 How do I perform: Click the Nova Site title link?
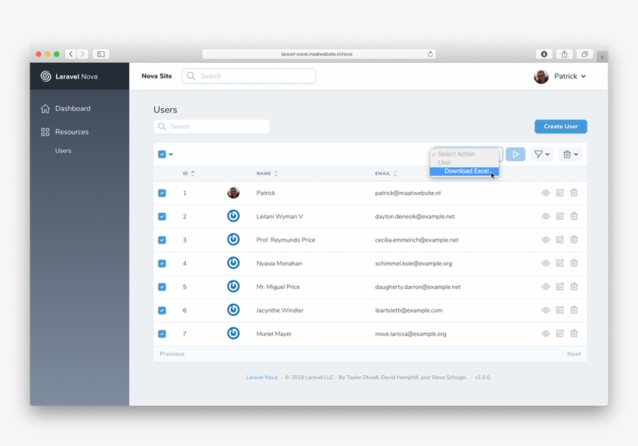click(156, 76)
